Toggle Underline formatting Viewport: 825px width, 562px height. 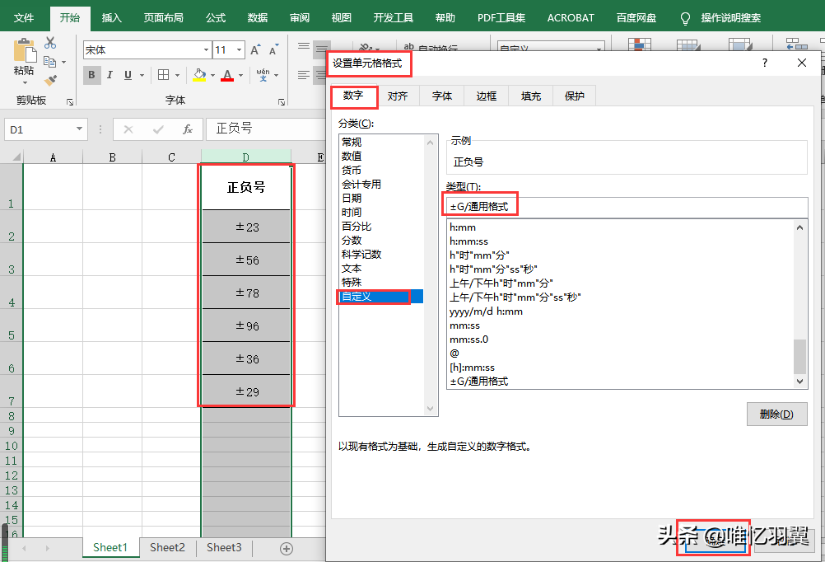pos(128,75)
